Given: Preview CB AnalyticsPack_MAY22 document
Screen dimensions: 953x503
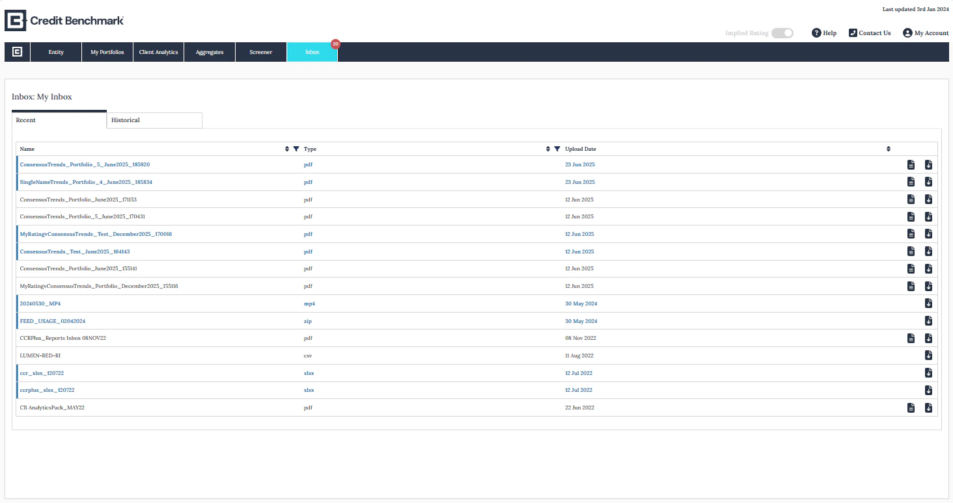Looking at the screenshot, I should (x=911, y=407).
